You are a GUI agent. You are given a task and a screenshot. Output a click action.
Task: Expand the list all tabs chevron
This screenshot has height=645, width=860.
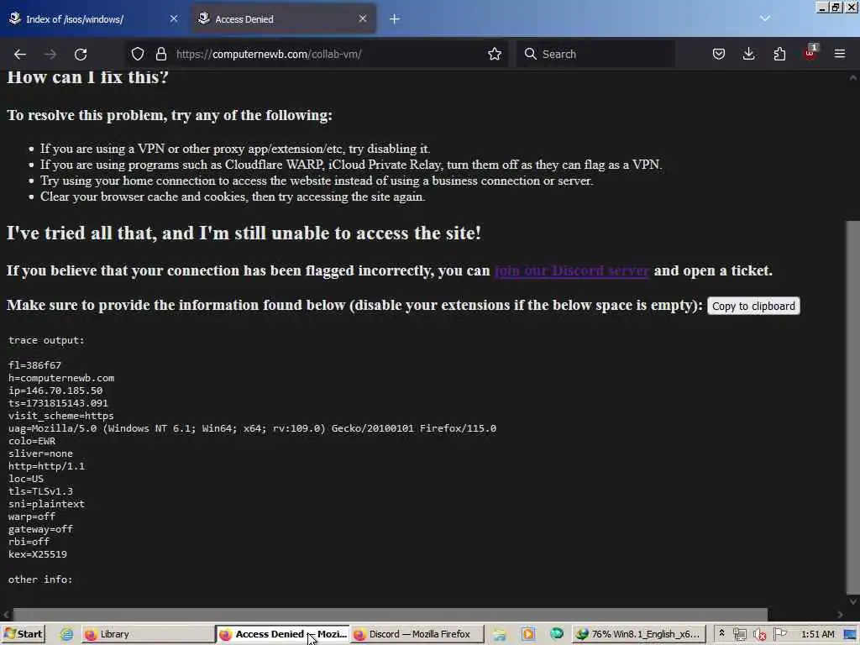pos(765,18)
